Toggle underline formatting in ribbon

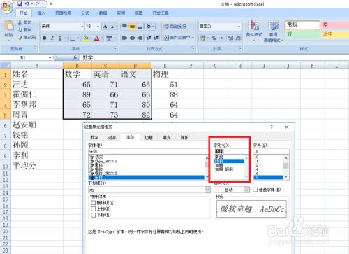[60, 38]
